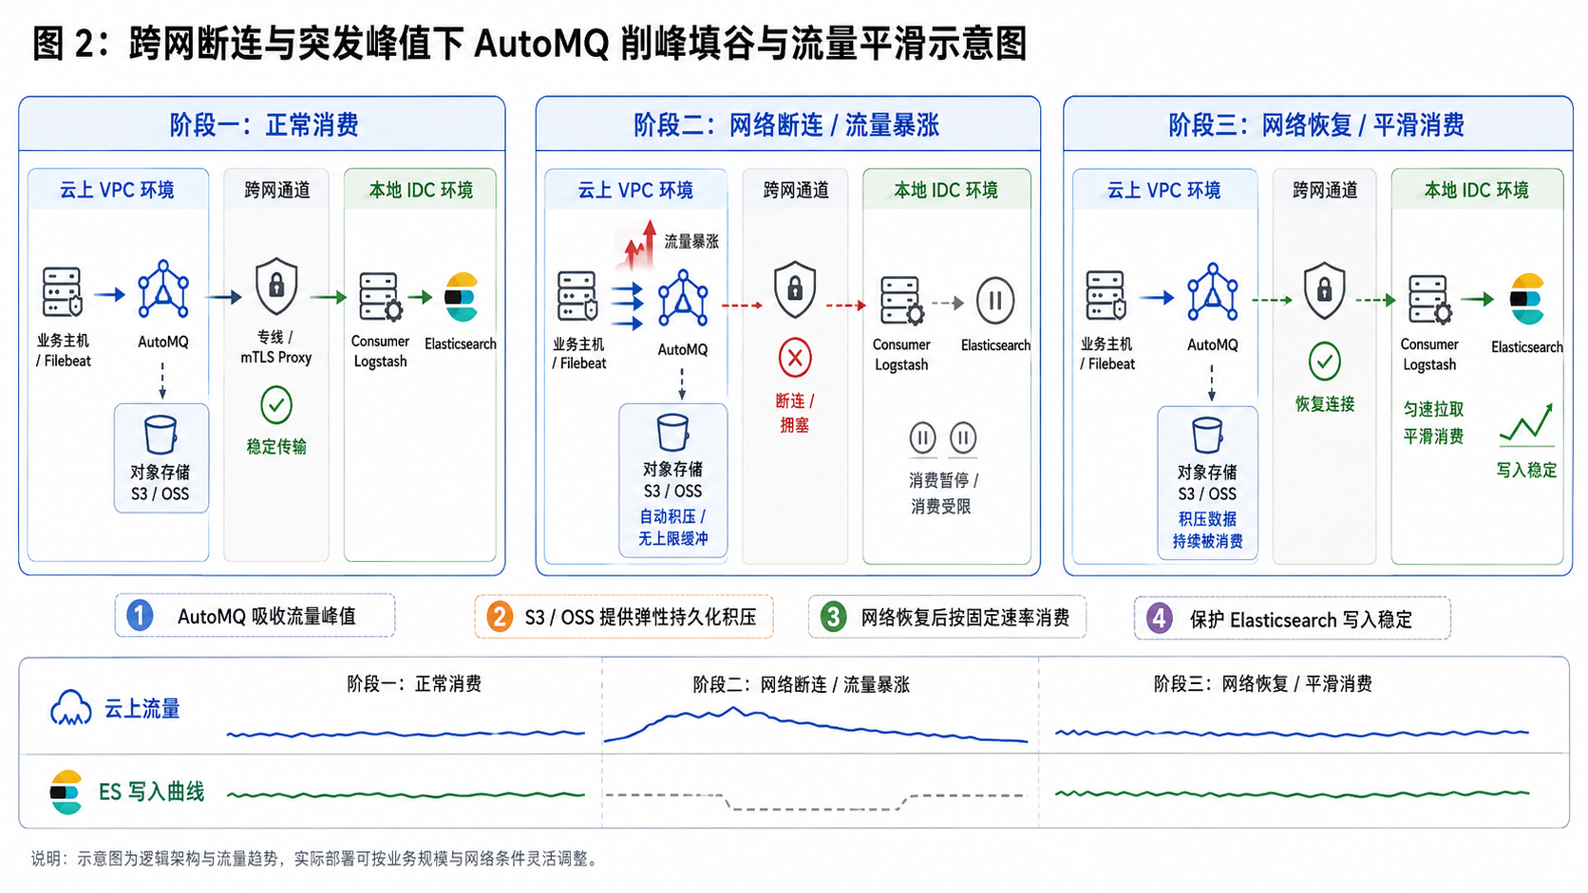Click the shield lock icon in 阶段三 跨网通道
This screenshot has width=1588, height=893.
(x=1324, y=290)
